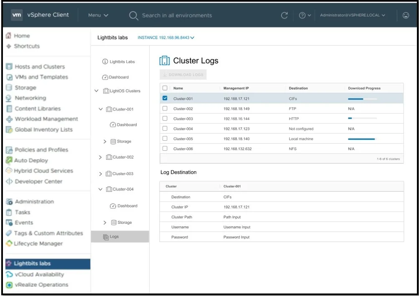
Task: Collapse the LightOS Clusters tree node
Action: click(x=96, y=91)
